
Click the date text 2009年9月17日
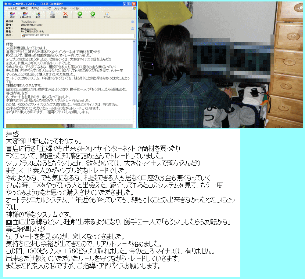point(29,25)
